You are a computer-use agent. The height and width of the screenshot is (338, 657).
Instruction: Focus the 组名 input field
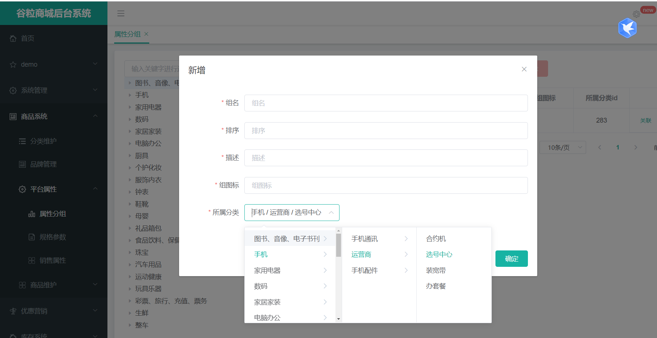pyautogui.click(x=386, y=103)
